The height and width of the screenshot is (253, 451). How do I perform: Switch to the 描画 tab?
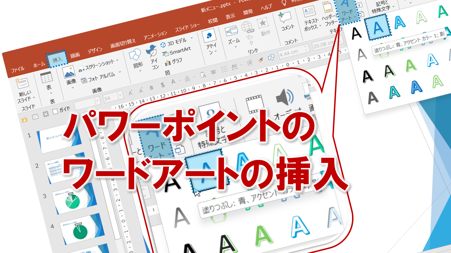pos(75,55)
